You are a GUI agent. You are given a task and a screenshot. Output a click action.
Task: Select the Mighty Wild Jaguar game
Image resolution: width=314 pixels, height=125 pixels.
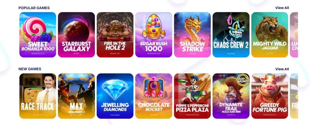(270, 35)
